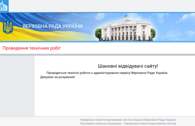
Task: Select the red 'Проведення технічних робіт' heading
Action: pos(32,48)
